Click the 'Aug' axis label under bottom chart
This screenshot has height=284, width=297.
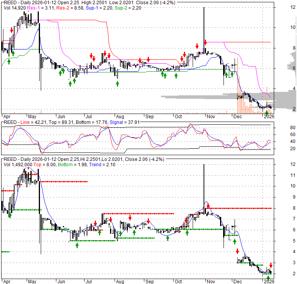(x=120, y=281)
